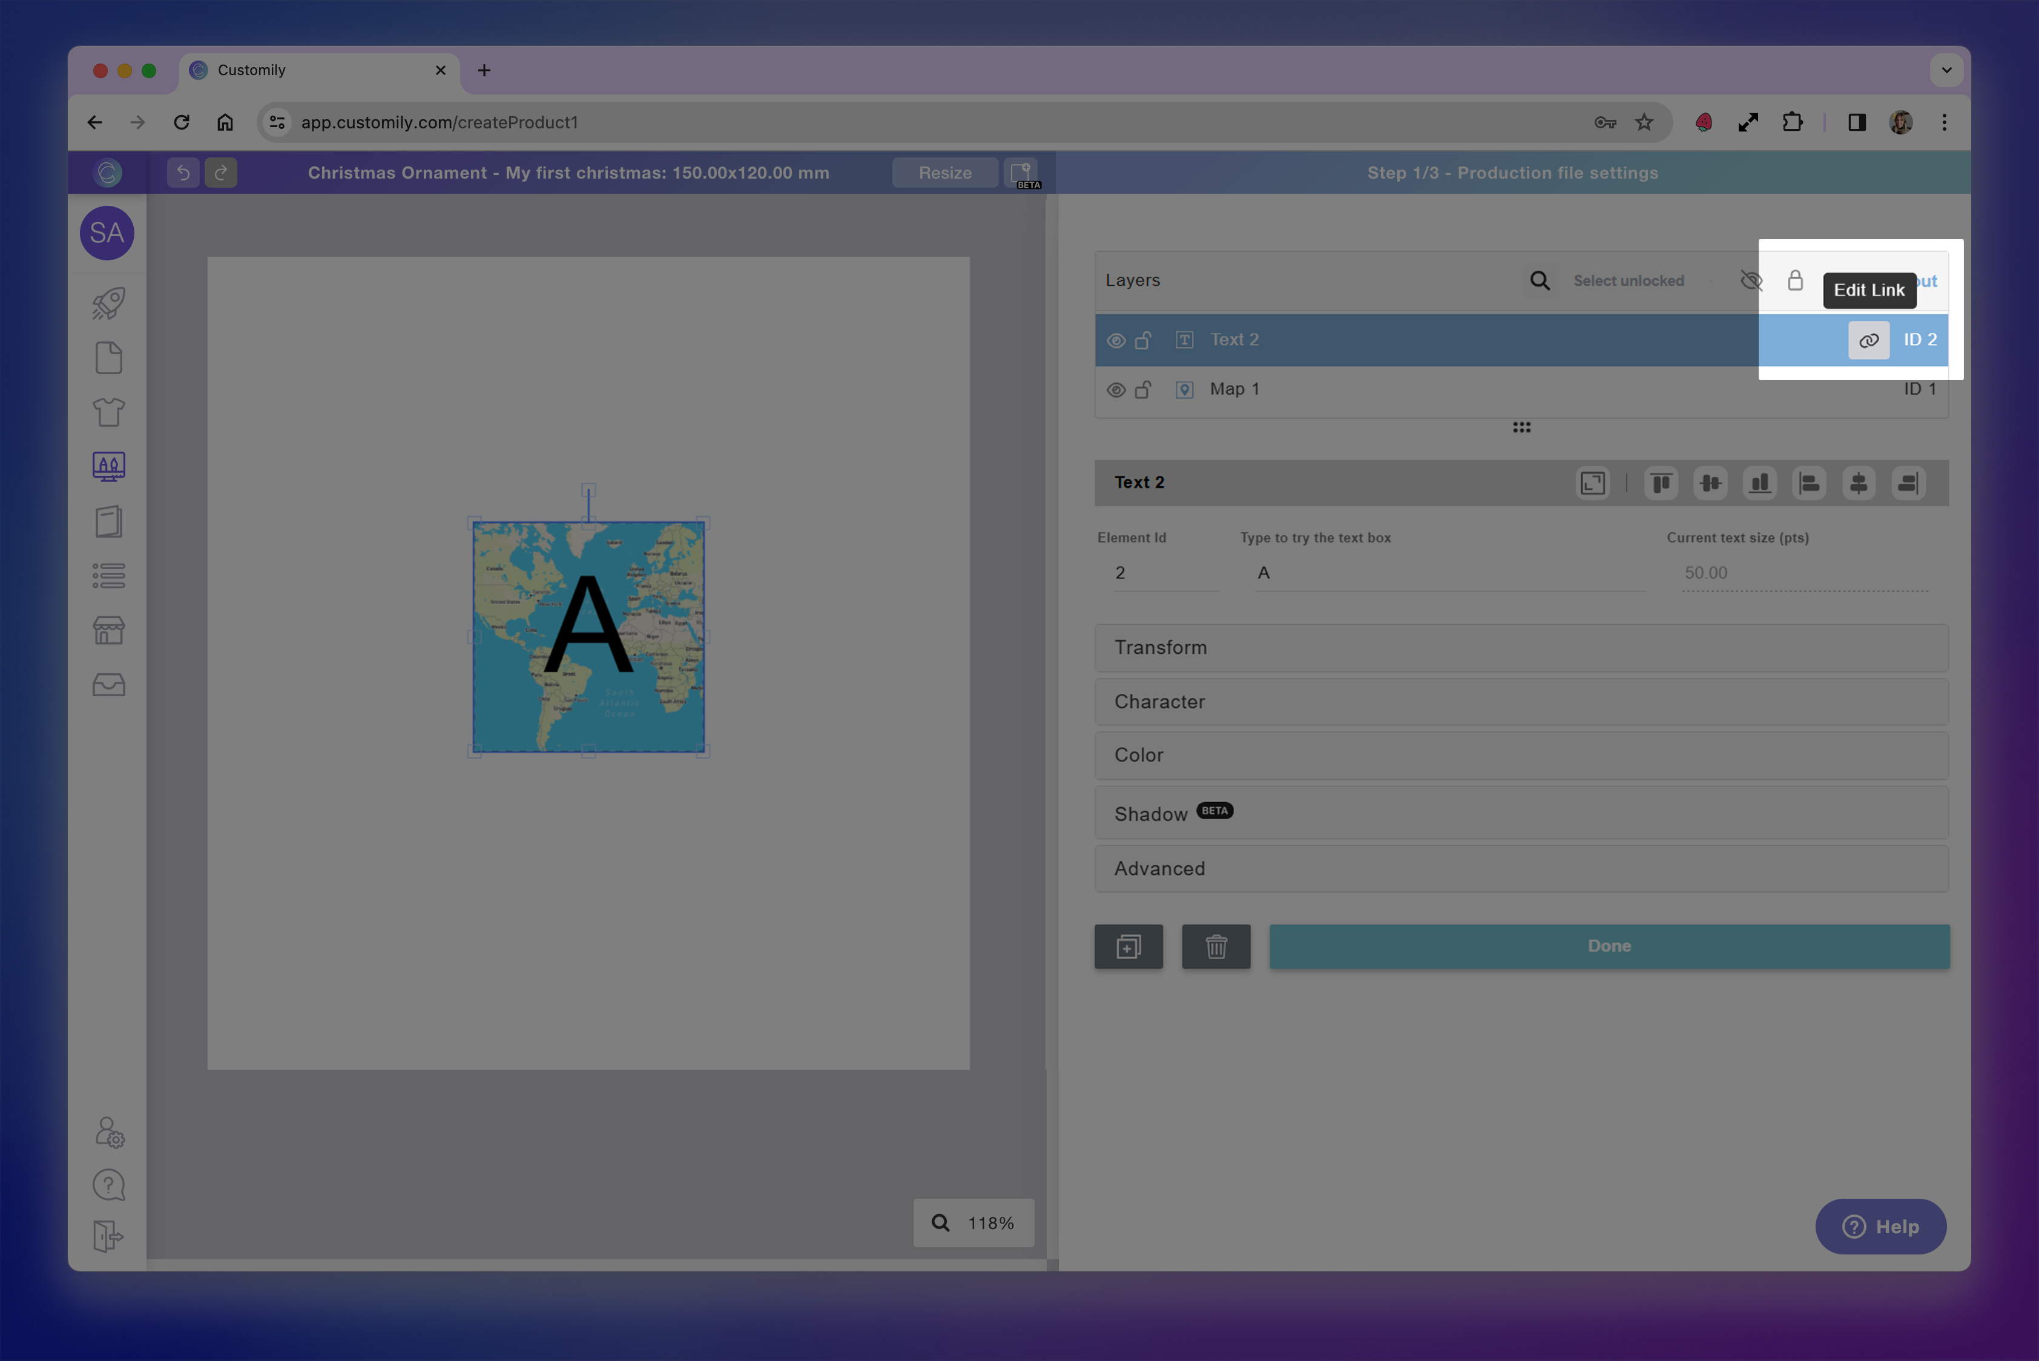2039x1361 pixels.
Task: Click the Edit Link chain icon on Text 2
Action: click(1868, 340)
